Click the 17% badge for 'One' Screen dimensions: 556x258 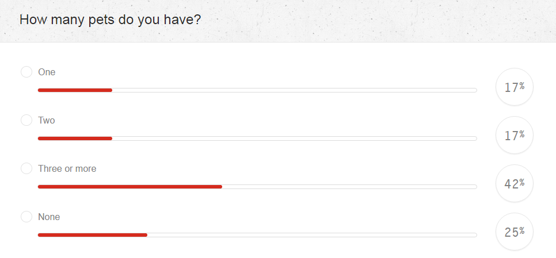click(x=514, y=87)
